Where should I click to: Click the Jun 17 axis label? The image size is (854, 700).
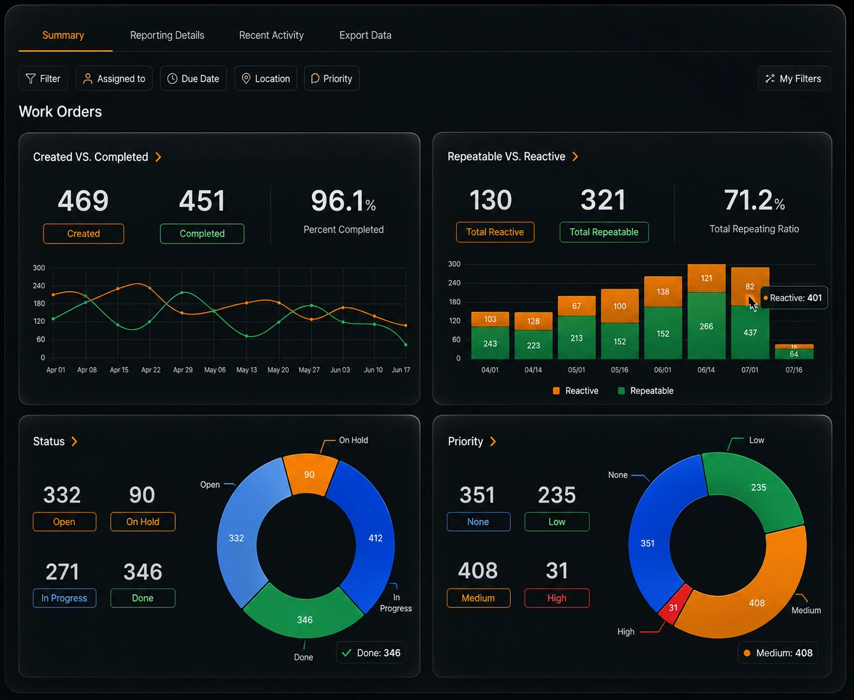coord(401,370)
